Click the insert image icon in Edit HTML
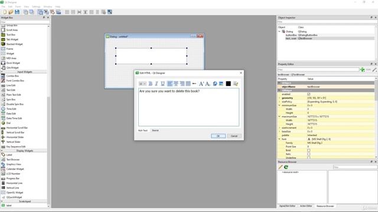 [221, 84]
